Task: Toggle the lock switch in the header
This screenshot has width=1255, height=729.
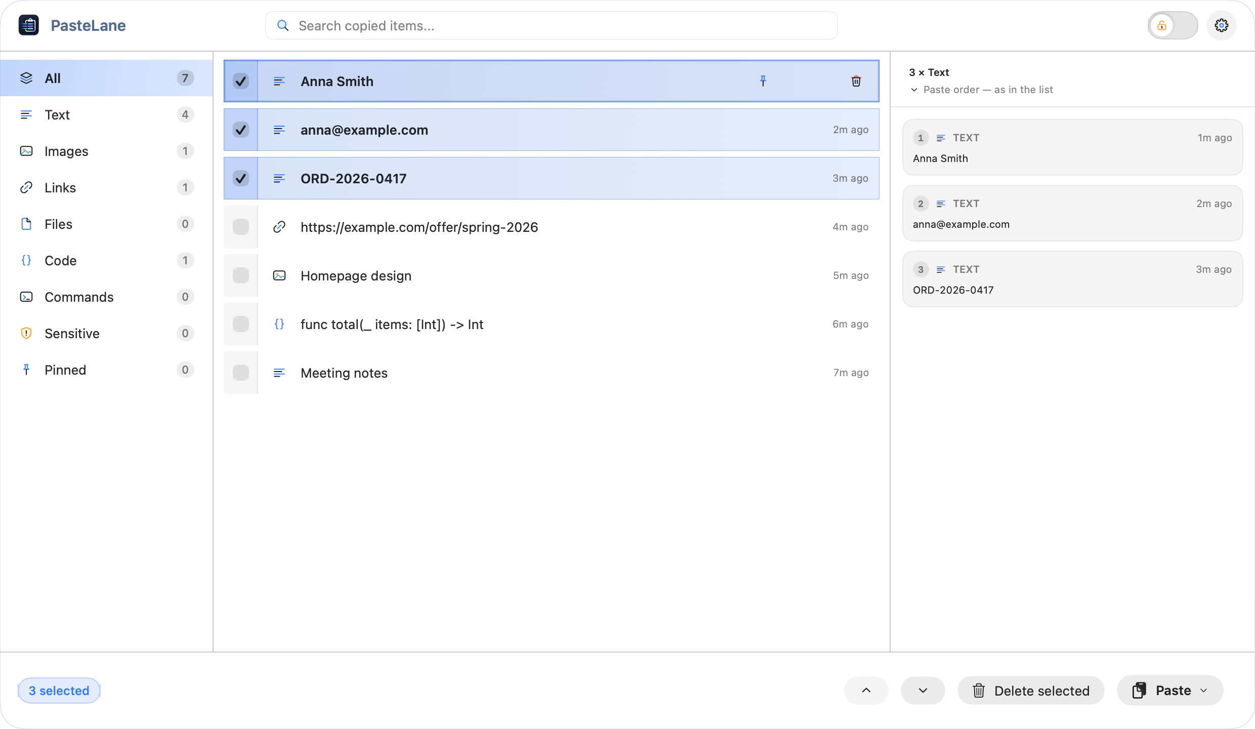Action: [1173, 25]
